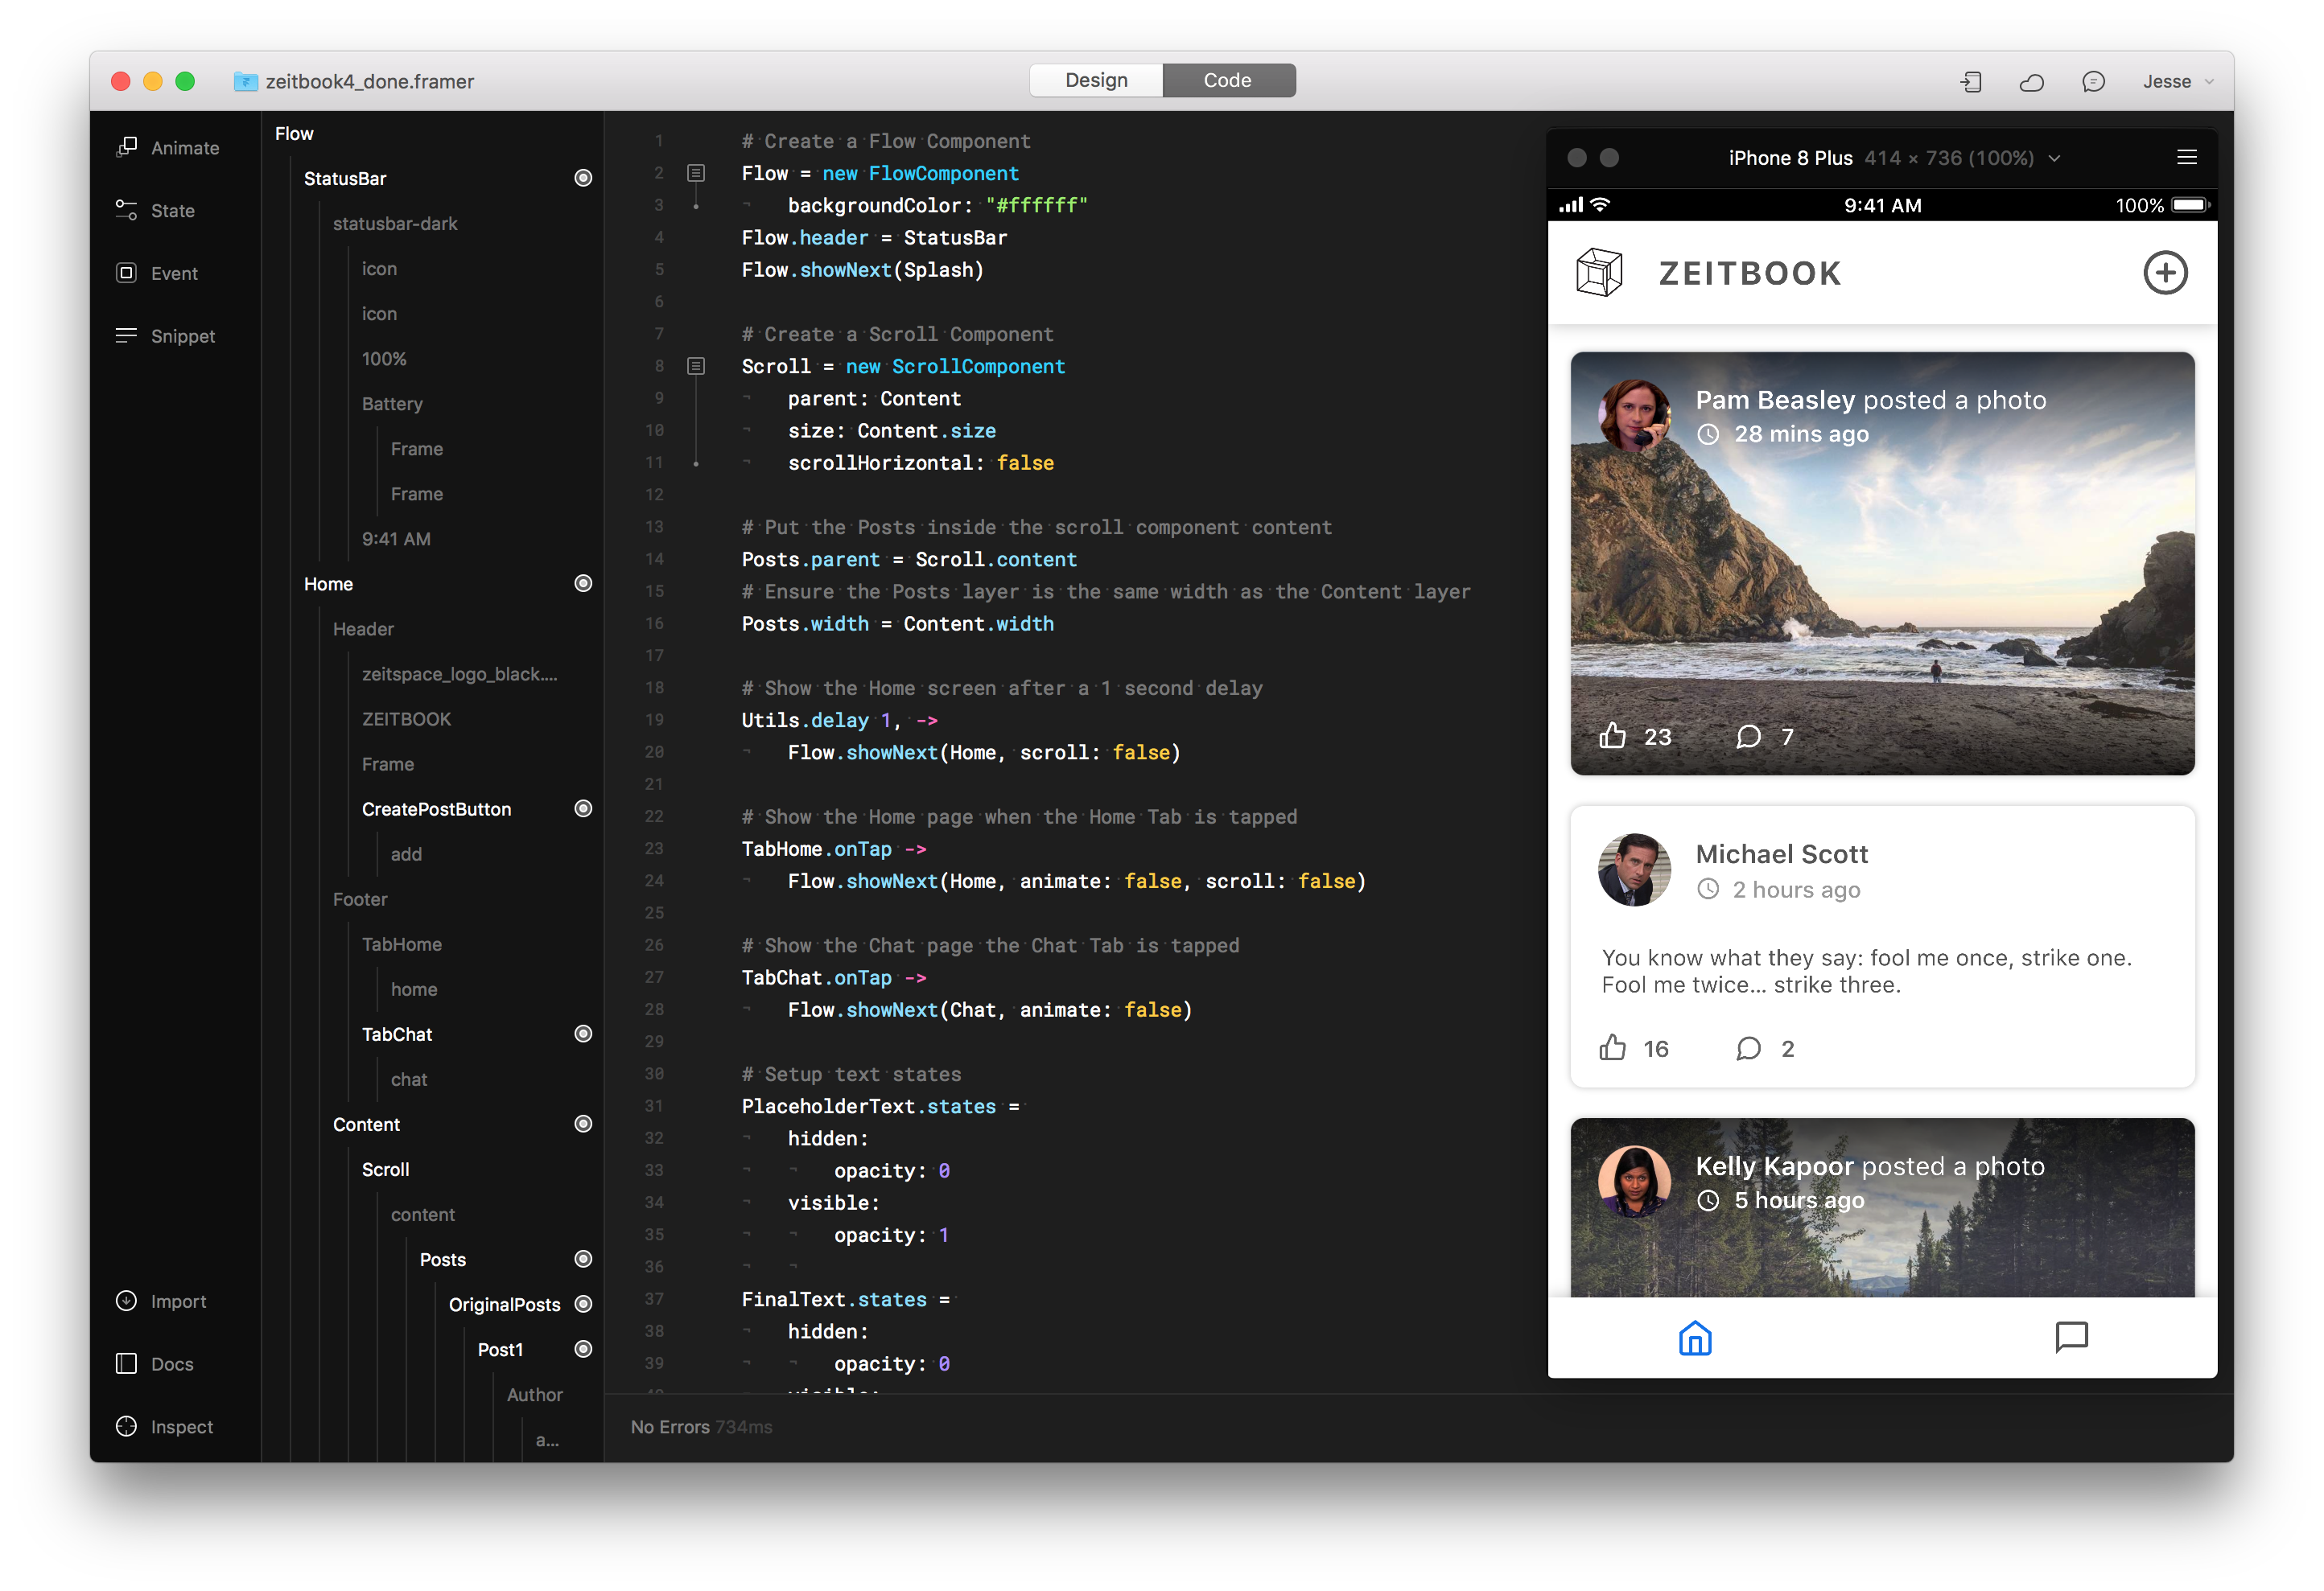Click the cloud upload icon in the title bar
This screenshot has height=1591, width=2324.
2031,82
